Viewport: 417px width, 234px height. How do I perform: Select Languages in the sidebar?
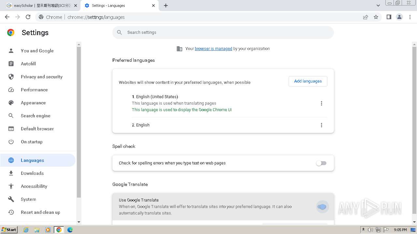point(38,160)
